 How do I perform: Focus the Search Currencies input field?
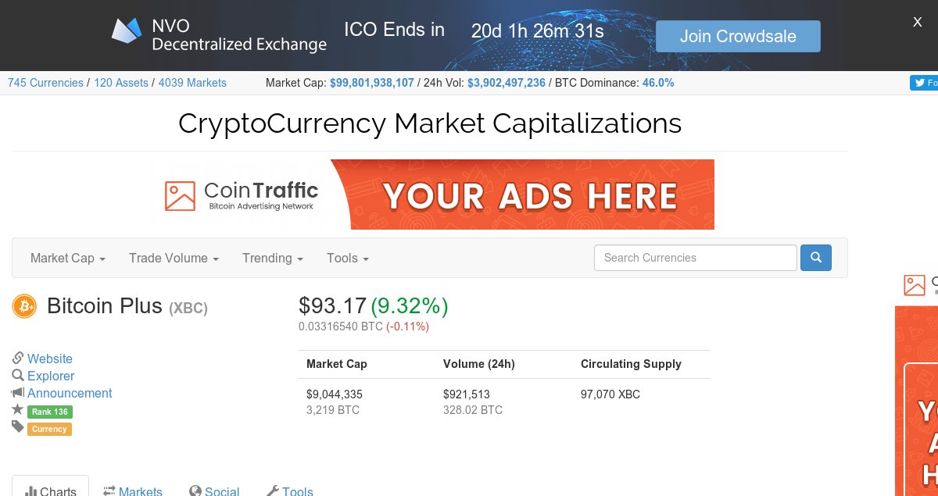coord(696,258)
